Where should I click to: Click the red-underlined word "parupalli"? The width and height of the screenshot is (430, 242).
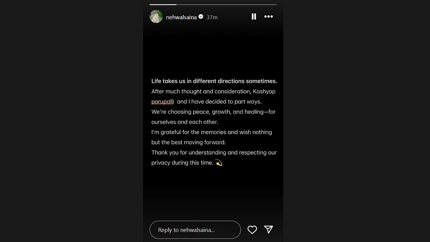click(163, 102)
